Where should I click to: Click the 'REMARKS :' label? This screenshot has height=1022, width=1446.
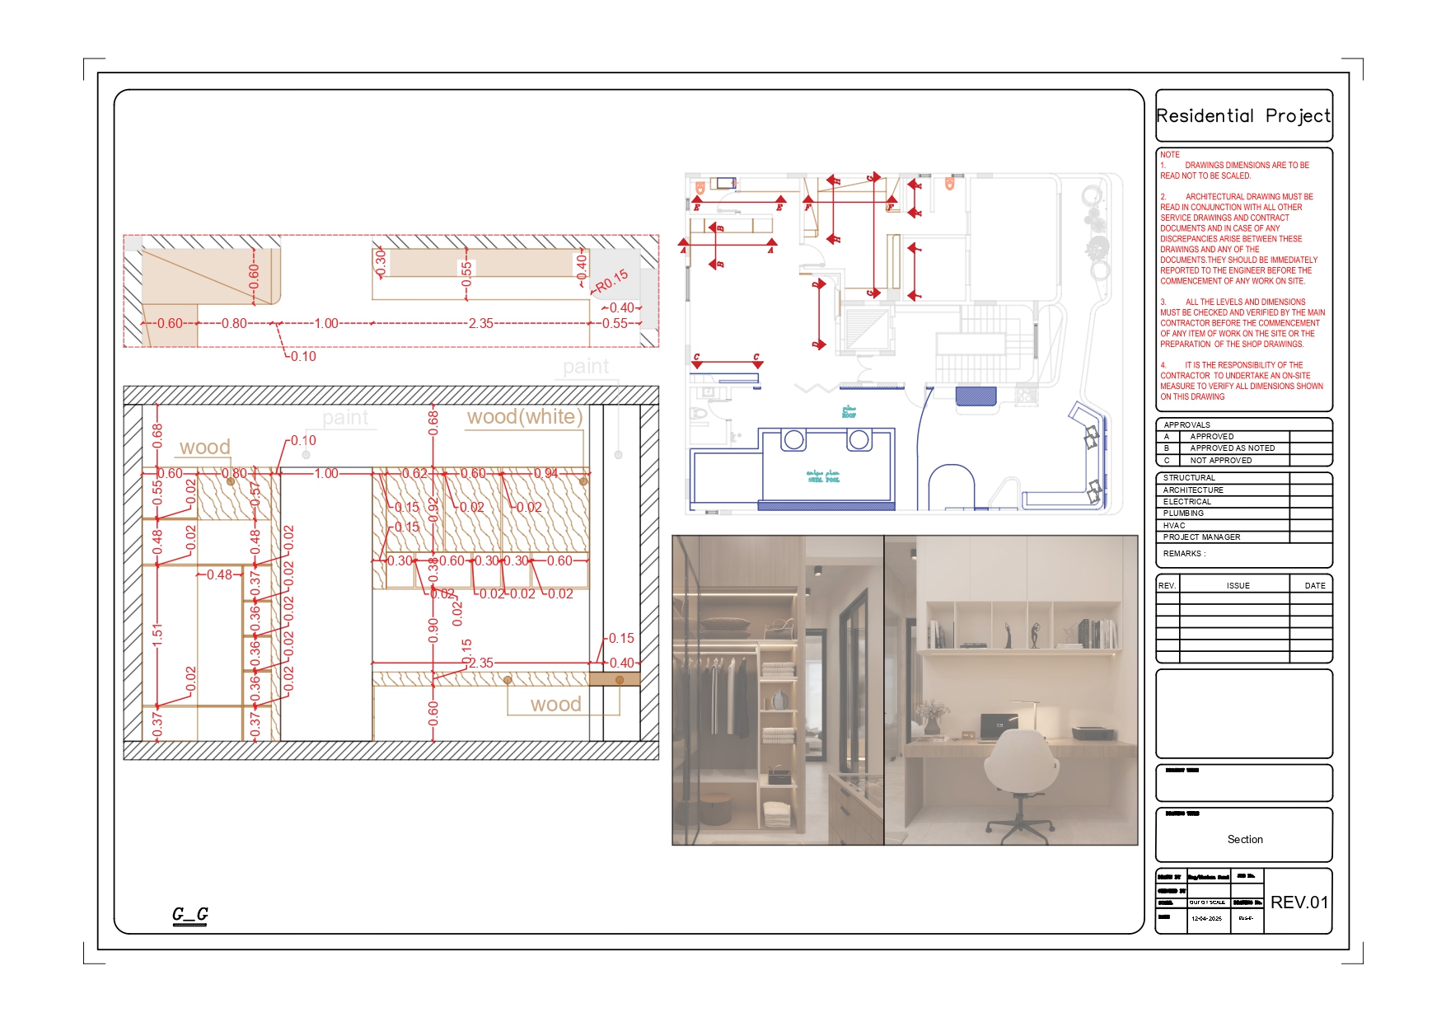point(1184,554)
